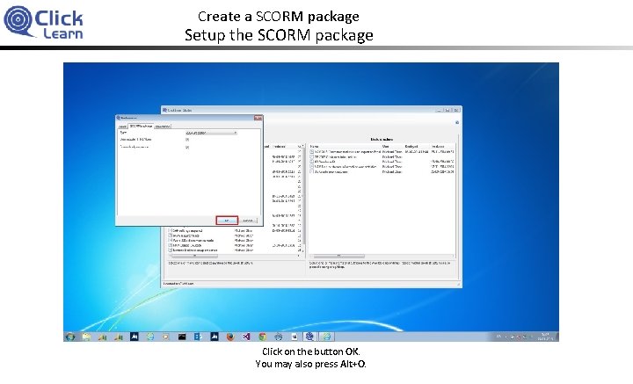This screenshot has width=633, height=384.
Task: Click the Cancel button in the dialog
Action: pyautogui.click(x=247, y=221)
